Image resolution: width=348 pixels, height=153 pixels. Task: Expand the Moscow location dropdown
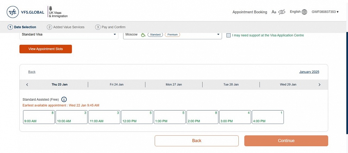click(x=218, y=34)
